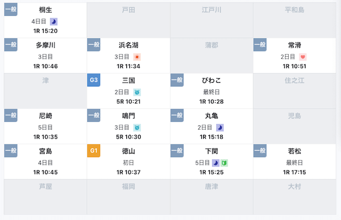This screenshot has width=341, height=220.
Task: Click the G3 grade badge on 三国
Action: pos(94,80)
